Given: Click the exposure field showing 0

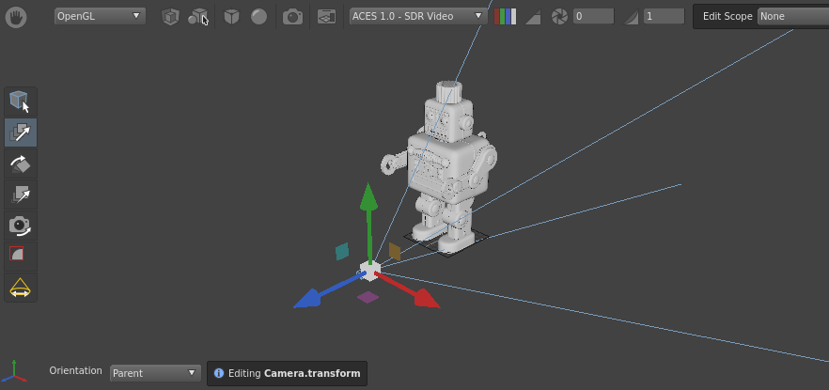Looking at the screenshot, I should (x=593, y=16).
